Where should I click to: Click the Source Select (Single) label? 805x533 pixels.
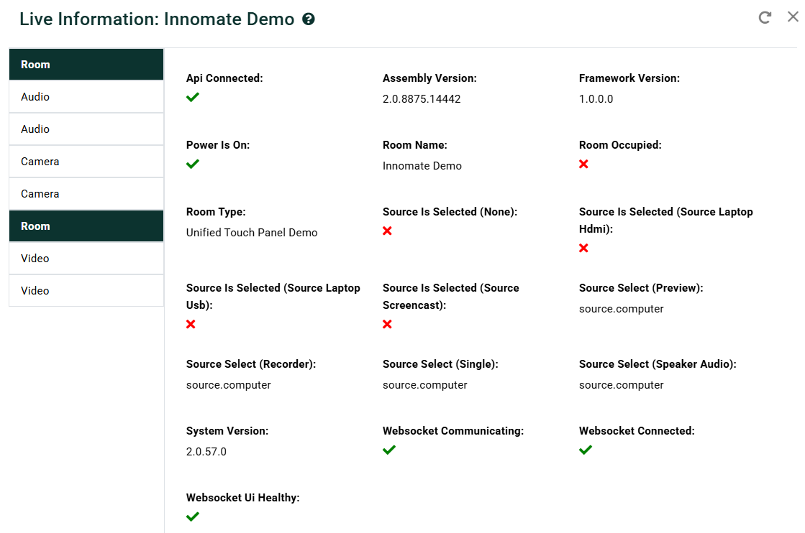click(440, 364)
